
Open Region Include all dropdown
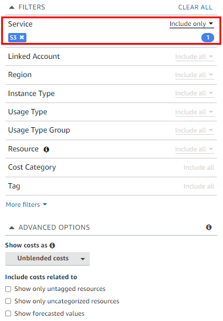click(x=194, y=75)
